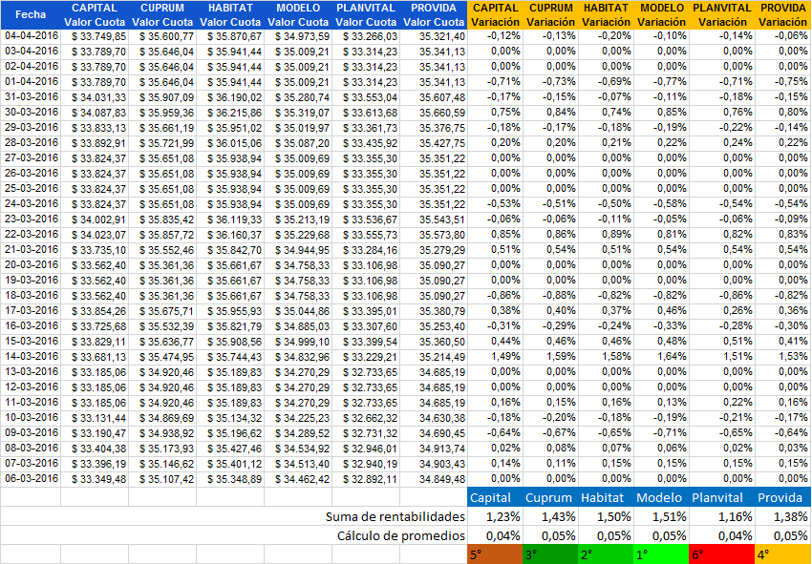Select the orange PLANVITAL Variación header
The image size is (812, 564).
point(722,15)
